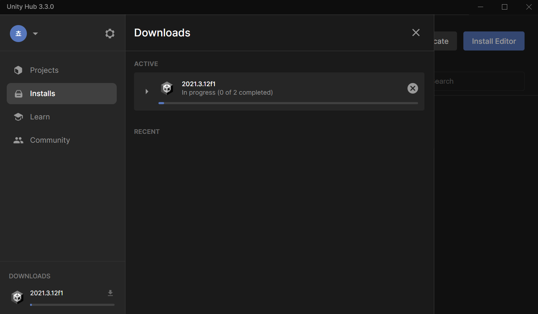Click the sidebar download arrow icon
The width and height of the screenshot is (538, 314).
pyautogui.click(x=110, y=293)
